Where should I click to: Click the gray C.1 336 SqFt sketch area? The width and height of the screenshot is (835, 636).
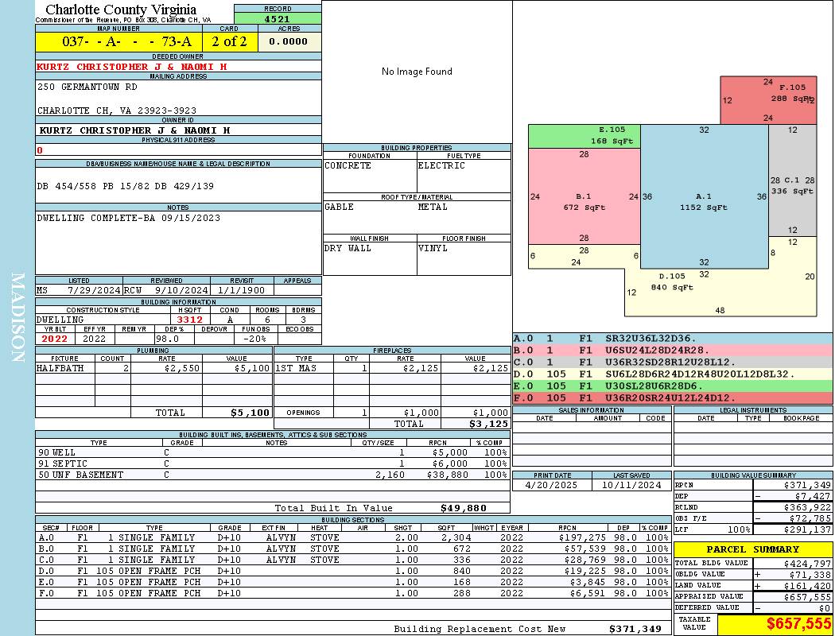click(792, 180)
